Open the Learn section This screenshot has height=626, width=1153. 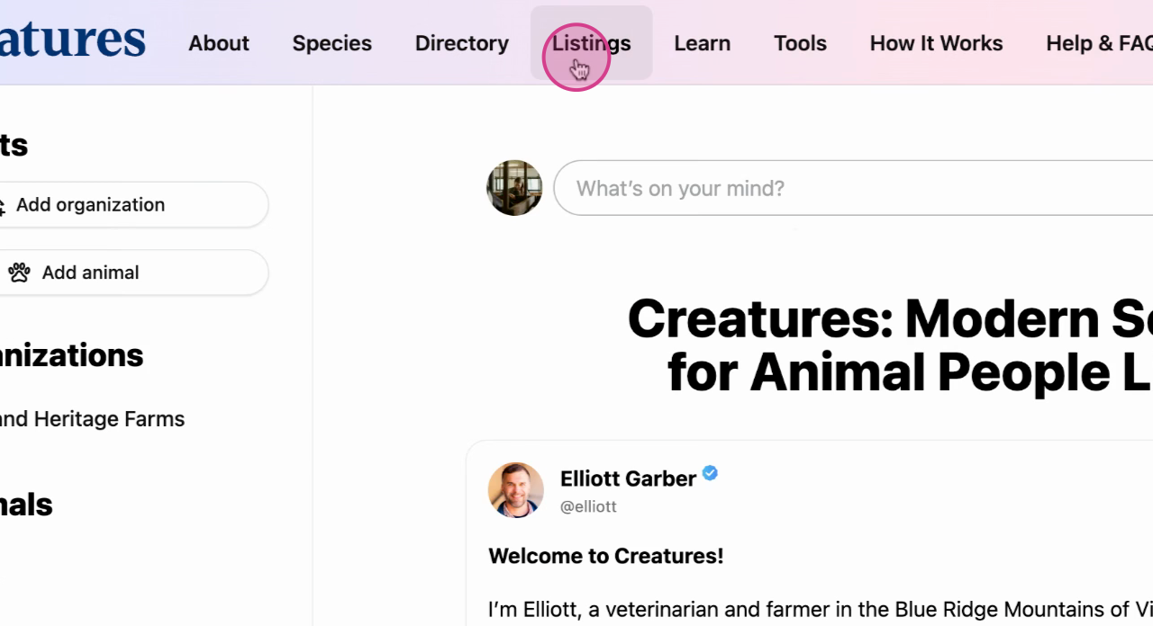[703, 43]
